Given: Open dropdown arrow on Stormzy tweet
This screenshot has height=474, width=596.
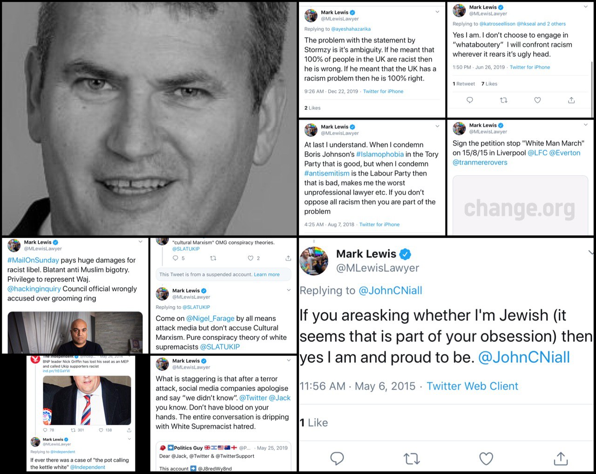Looking at the screenshot, I should point(437,12).
